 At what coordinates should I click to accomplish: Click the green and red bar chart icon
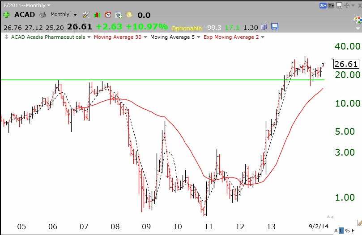pyautogui.click(x=97, y=15)
